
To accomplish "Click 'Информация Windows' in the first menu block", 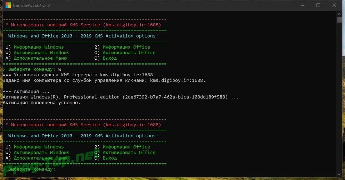I will click(39, 47).
